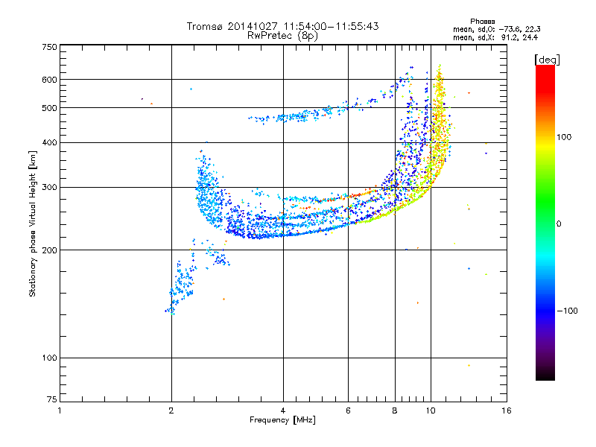Click the x-axis '1' tick label
The height and width of the screenshot is (447, 596).
tap(60, 410)
